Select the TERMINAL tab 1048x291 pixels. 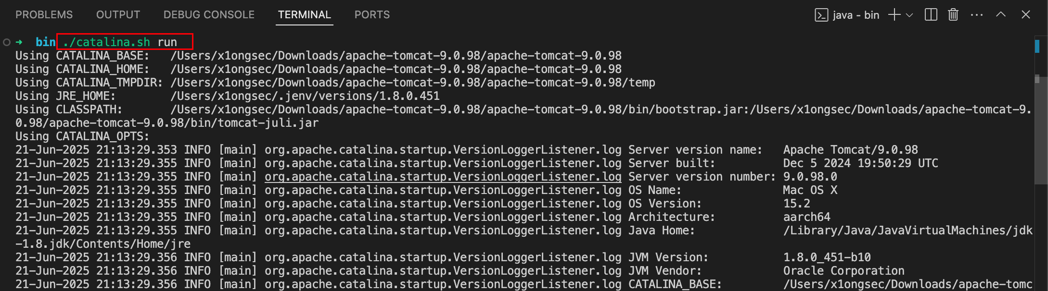point(305,15)
